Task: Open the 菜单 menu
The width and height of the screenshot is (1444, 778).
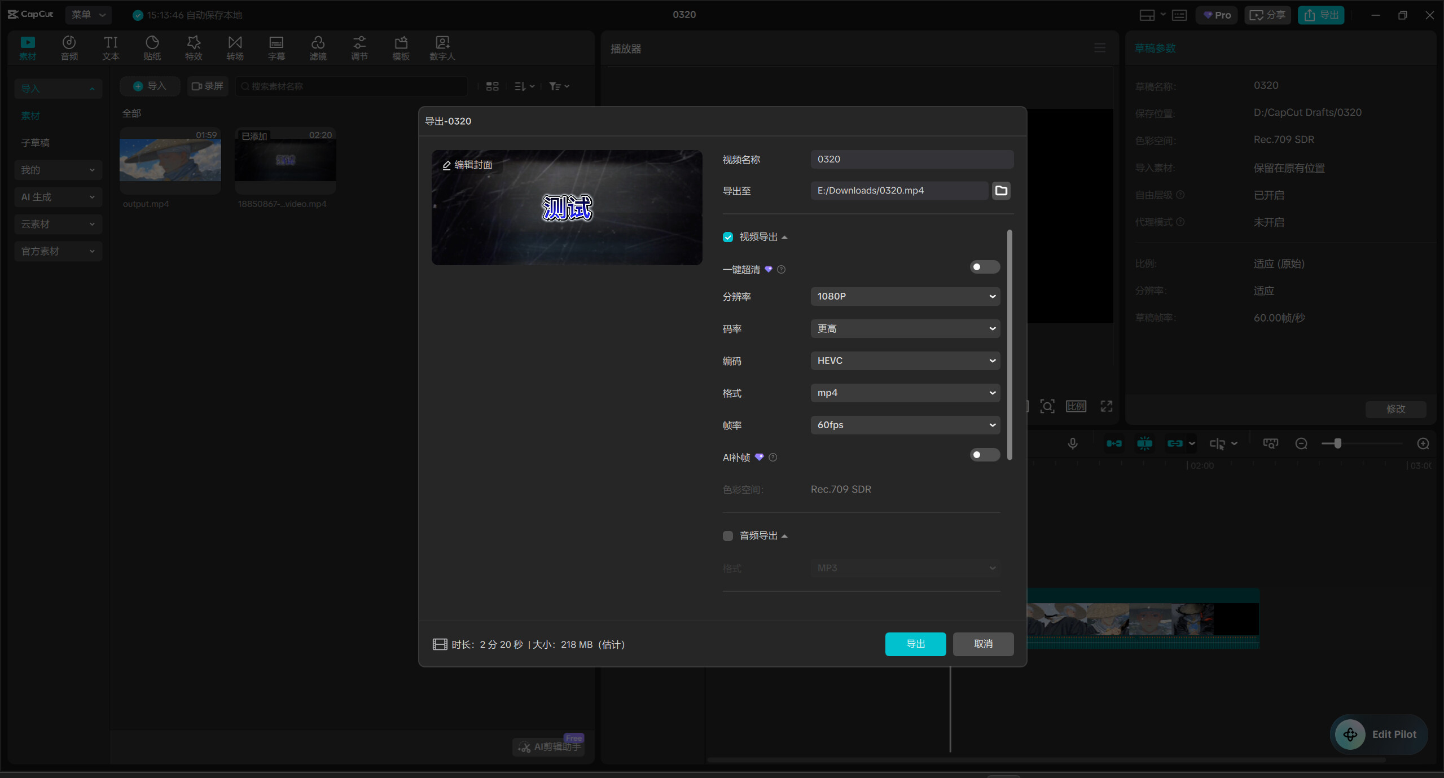Action: click(x=89, y=15)
